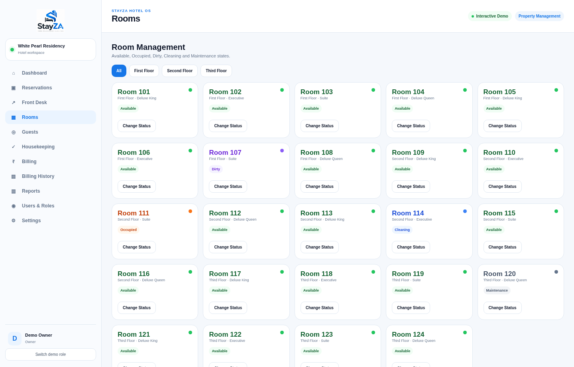Click the Housekeeping checkmark icon
The height and width of the screenshot is (367, 574).
click(14, 147)
